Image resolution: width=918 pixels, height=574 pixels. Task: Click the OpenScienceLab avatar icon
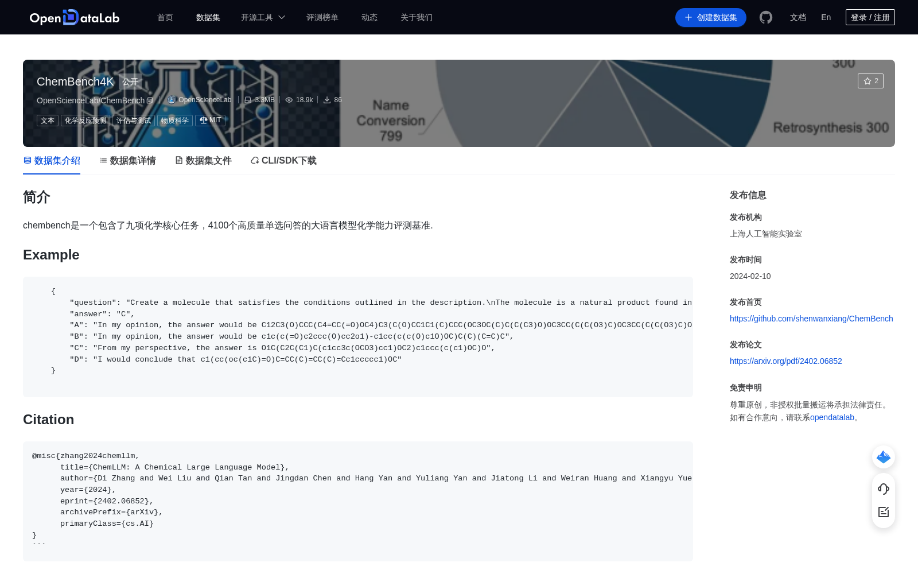(x=171, y=100)
